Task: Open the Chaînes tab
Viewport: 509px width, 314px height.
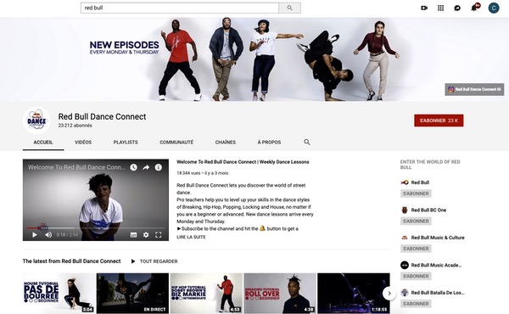Action: pyautogui.click(x=226, y=143)
